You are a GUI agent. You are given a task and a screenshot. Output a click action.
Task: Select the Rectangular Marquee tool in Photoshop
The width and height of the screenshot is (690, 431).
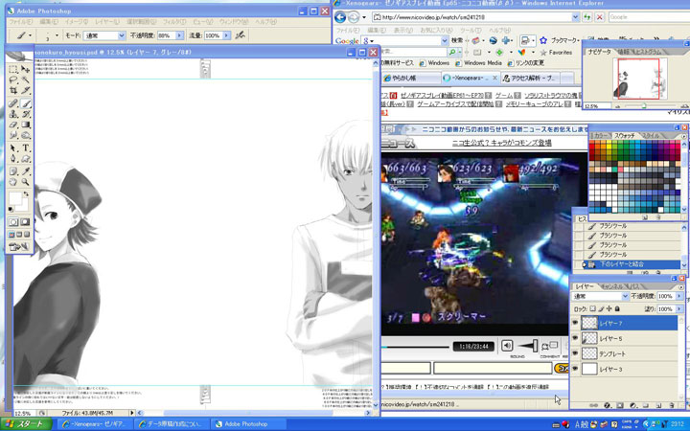pyautogui.click(x=13, y=70)
